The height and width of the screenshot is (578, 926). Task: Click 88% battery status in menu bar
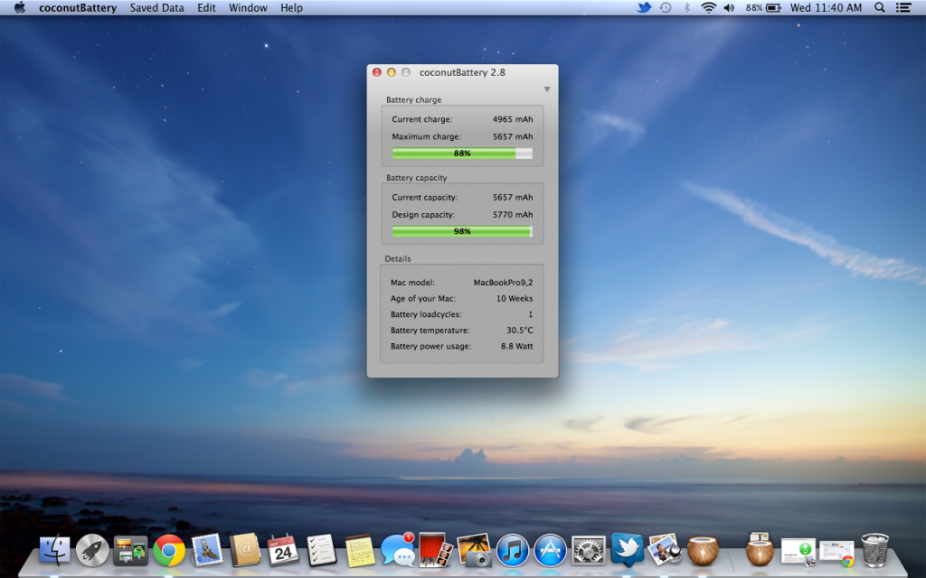tap(763, 7)
